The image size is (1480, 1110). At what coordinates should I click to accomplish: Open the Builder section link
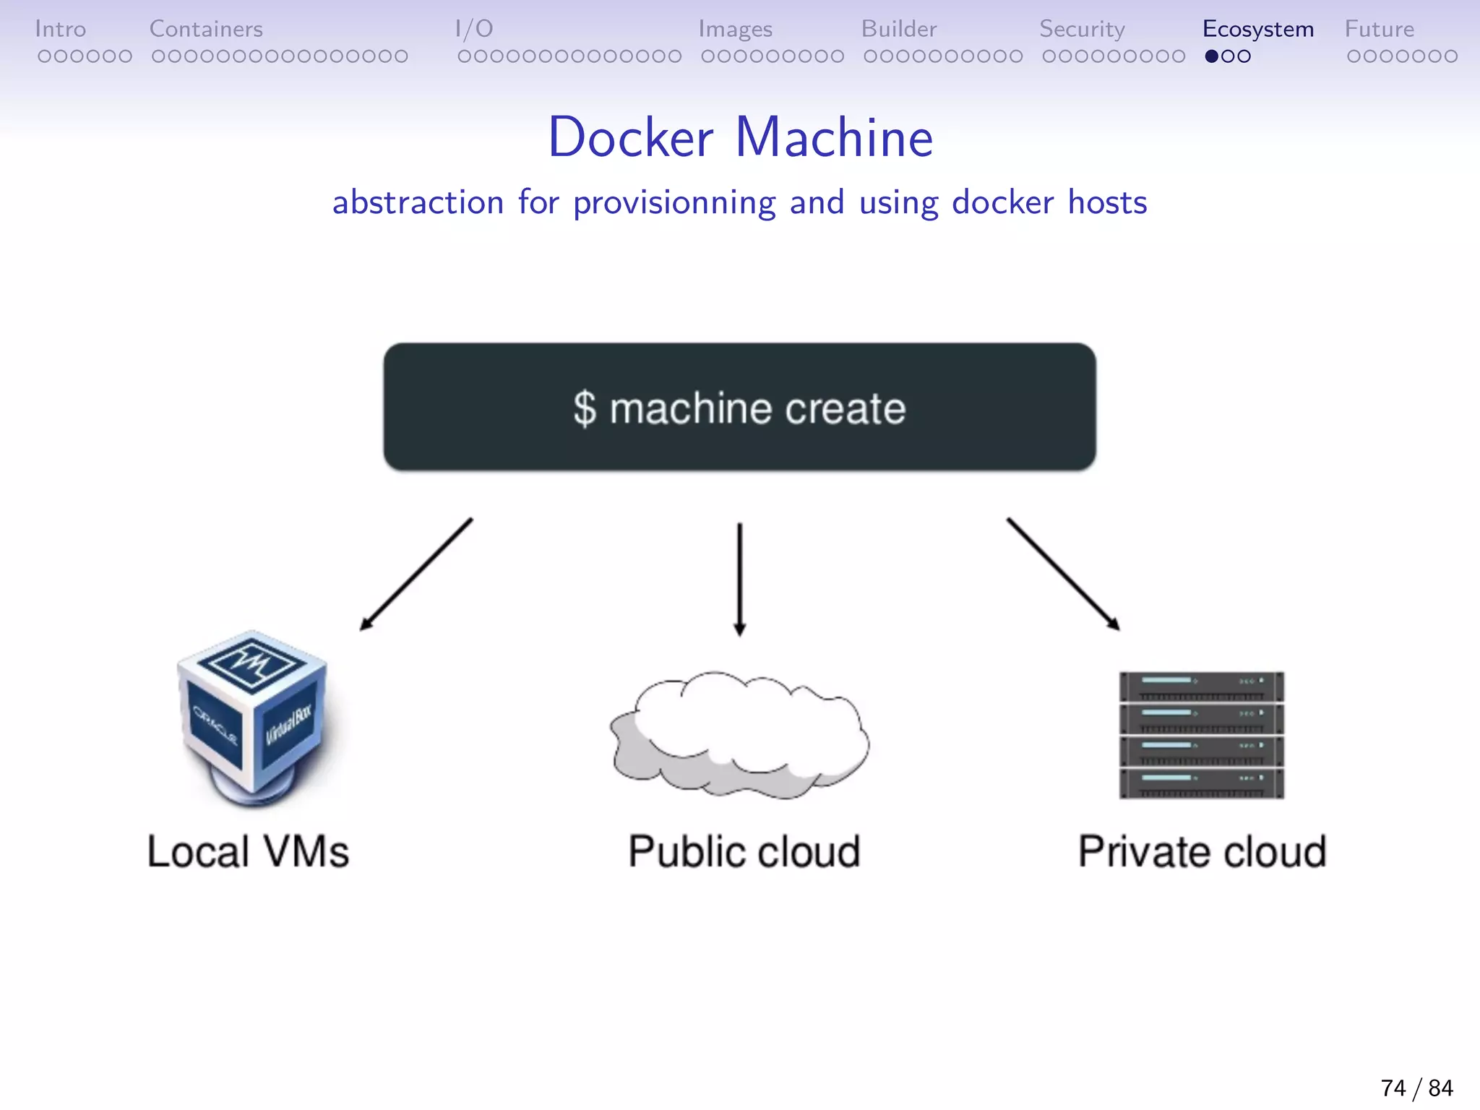tap(898, 29)
